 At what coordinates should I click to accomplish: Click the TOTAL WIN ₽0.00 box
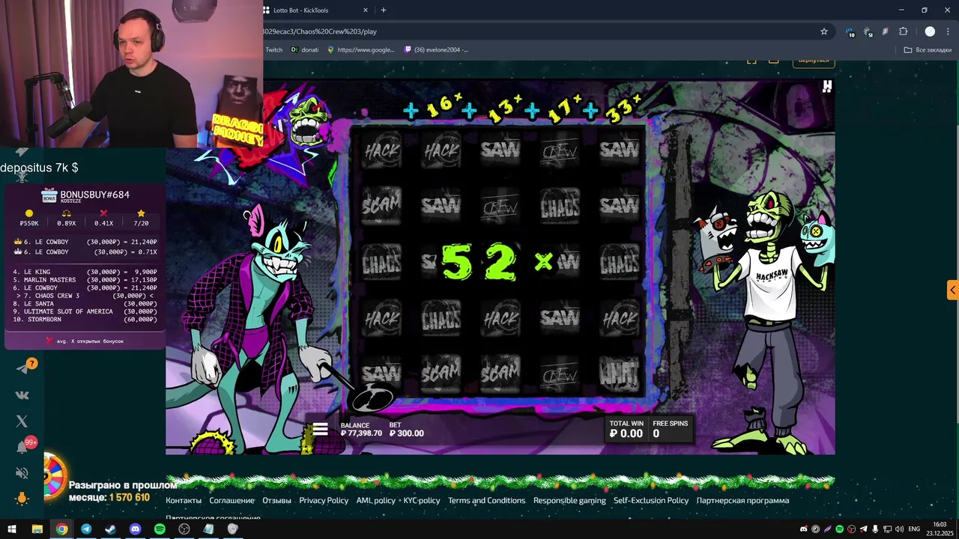(626, 428)
